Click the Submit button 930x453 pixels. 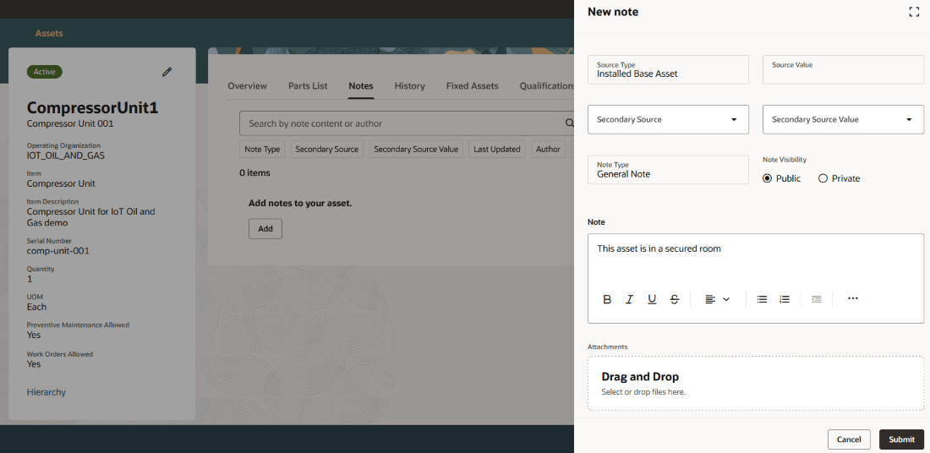(x=901, y=439)
